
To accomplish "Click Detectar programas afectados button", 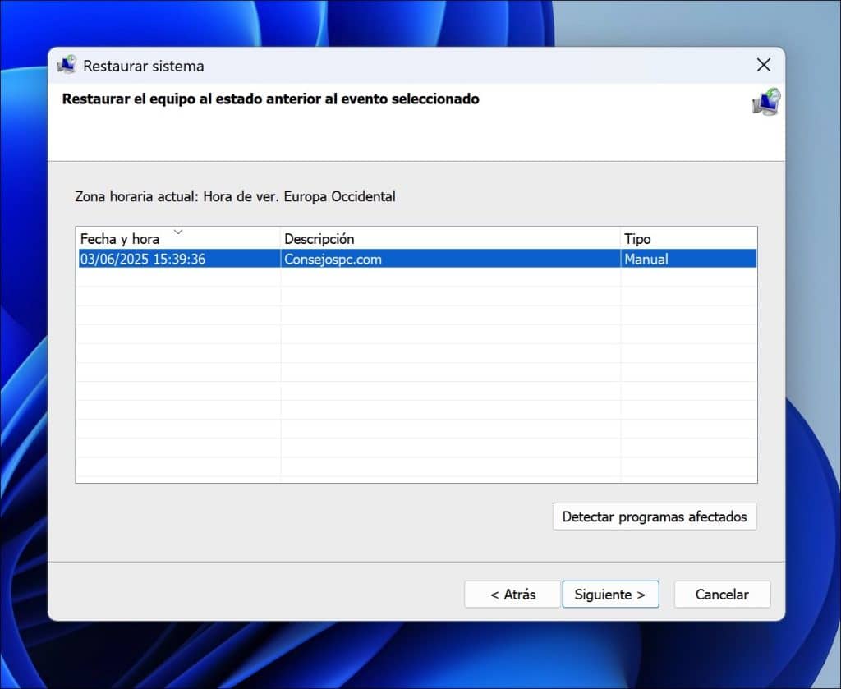I will (655, 517).
